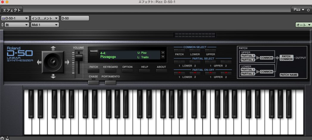
Task: Play the leftmost white key
Action: [x=28, y=127]
